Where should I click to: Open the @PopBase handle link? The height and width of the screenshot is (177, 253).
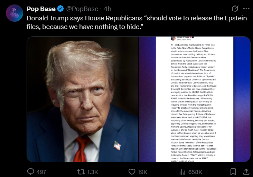tap(82, 9)
